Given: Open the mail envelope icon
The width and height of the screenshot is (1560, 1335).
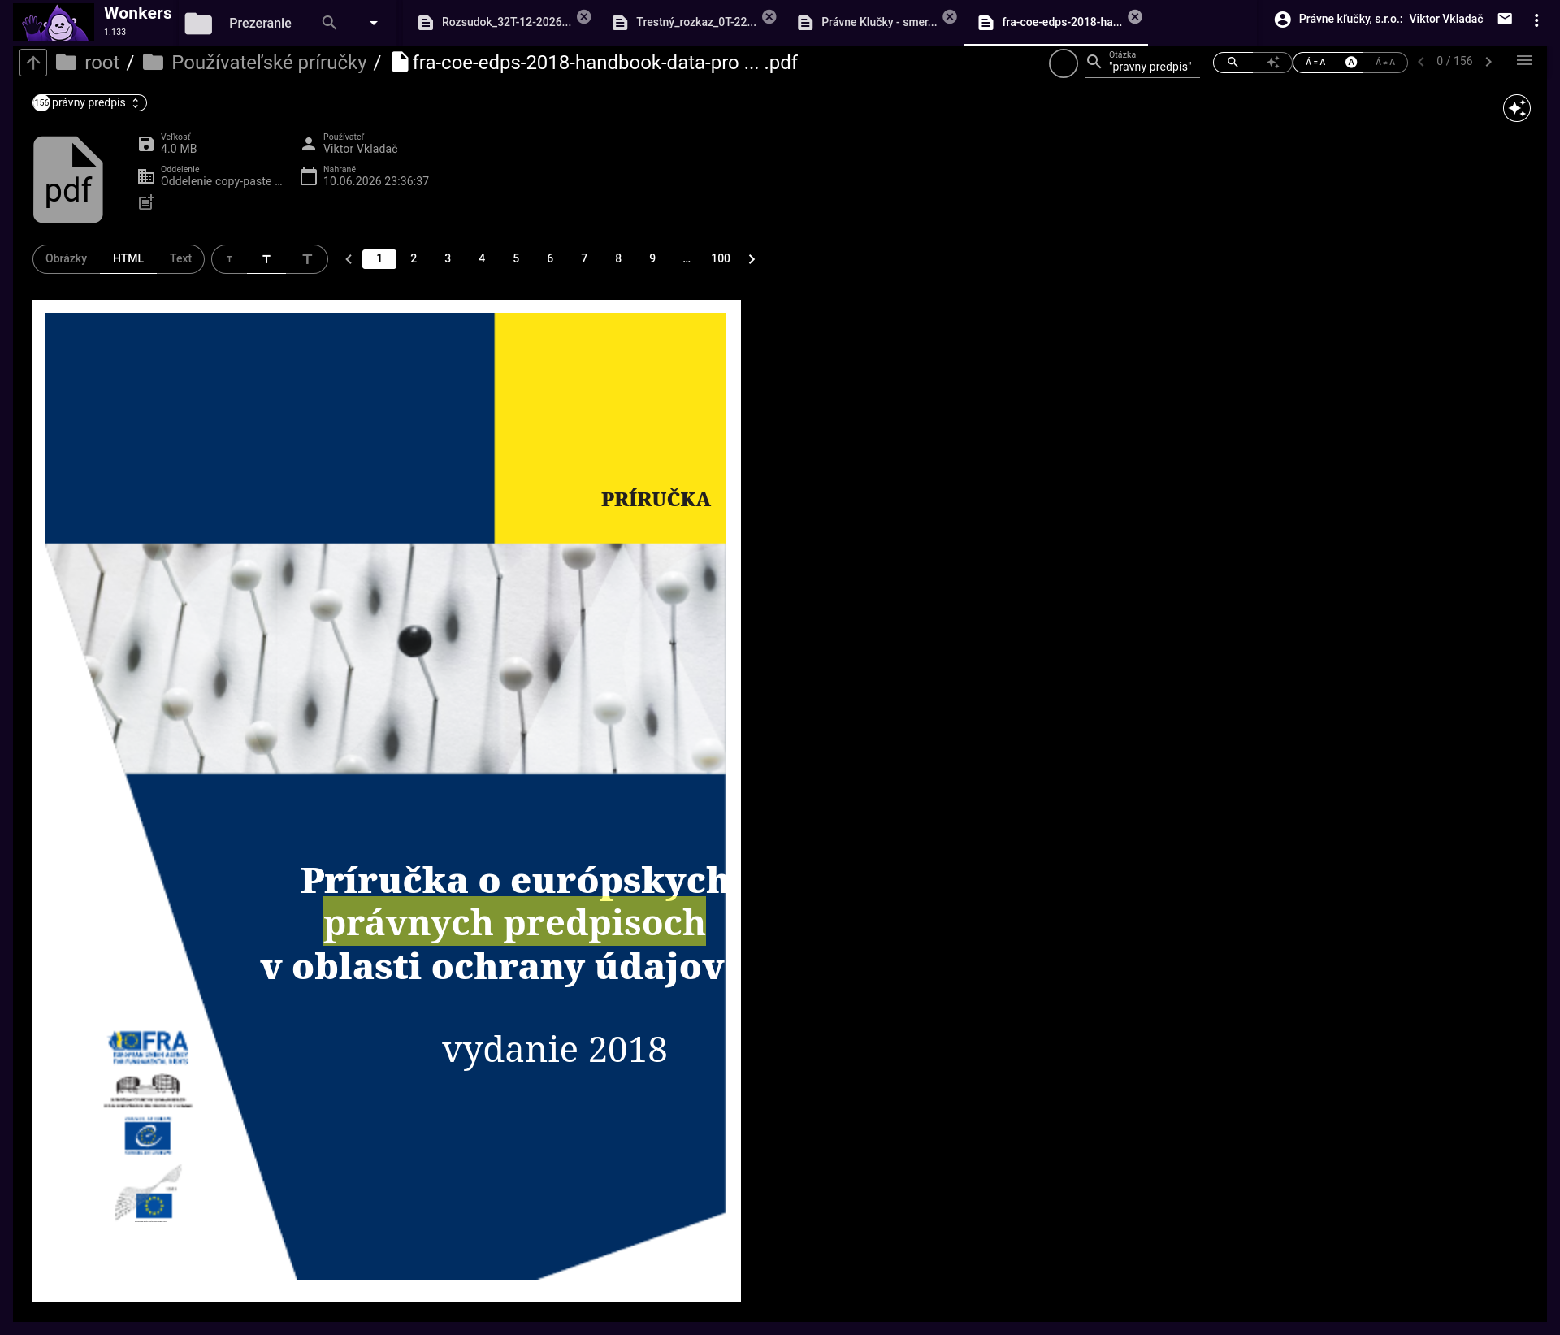Looking at the screenshot, I should coord(1505,19).
